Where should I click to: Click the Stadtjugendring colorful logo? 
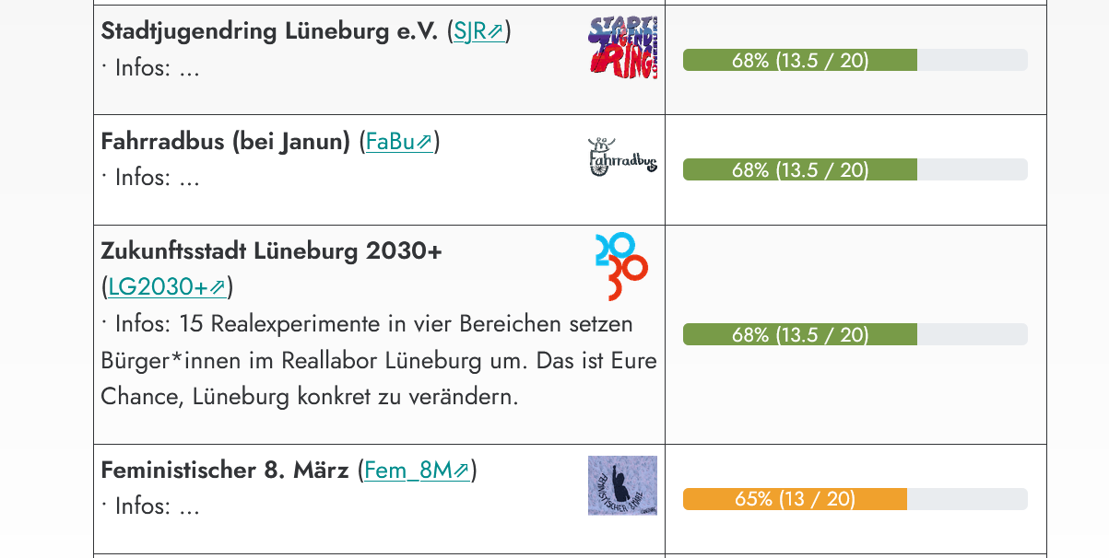tap(622, 47)
